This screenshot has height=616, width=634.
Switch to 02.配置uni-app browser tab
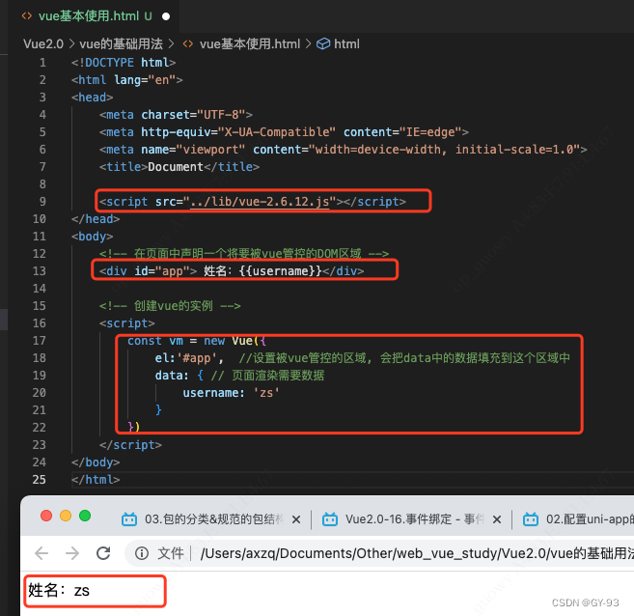point(578,518)
